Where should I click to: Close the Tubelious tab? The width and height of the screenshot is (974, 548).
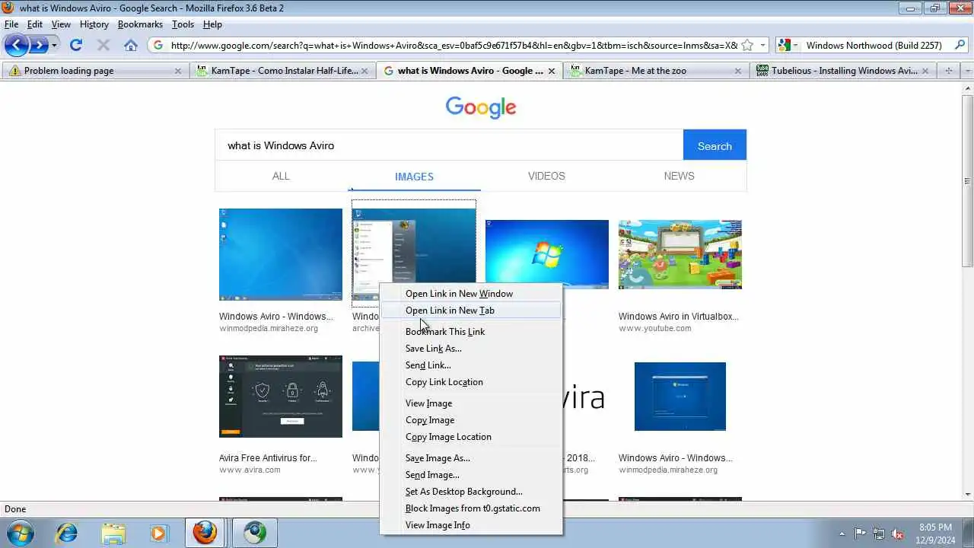(925, 71)
